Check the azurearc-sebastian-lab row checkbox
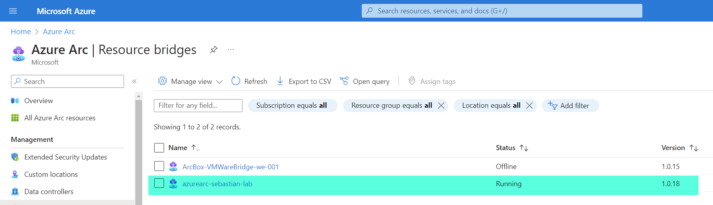Screen dimensions: 713x205 (x=159, y=183)
